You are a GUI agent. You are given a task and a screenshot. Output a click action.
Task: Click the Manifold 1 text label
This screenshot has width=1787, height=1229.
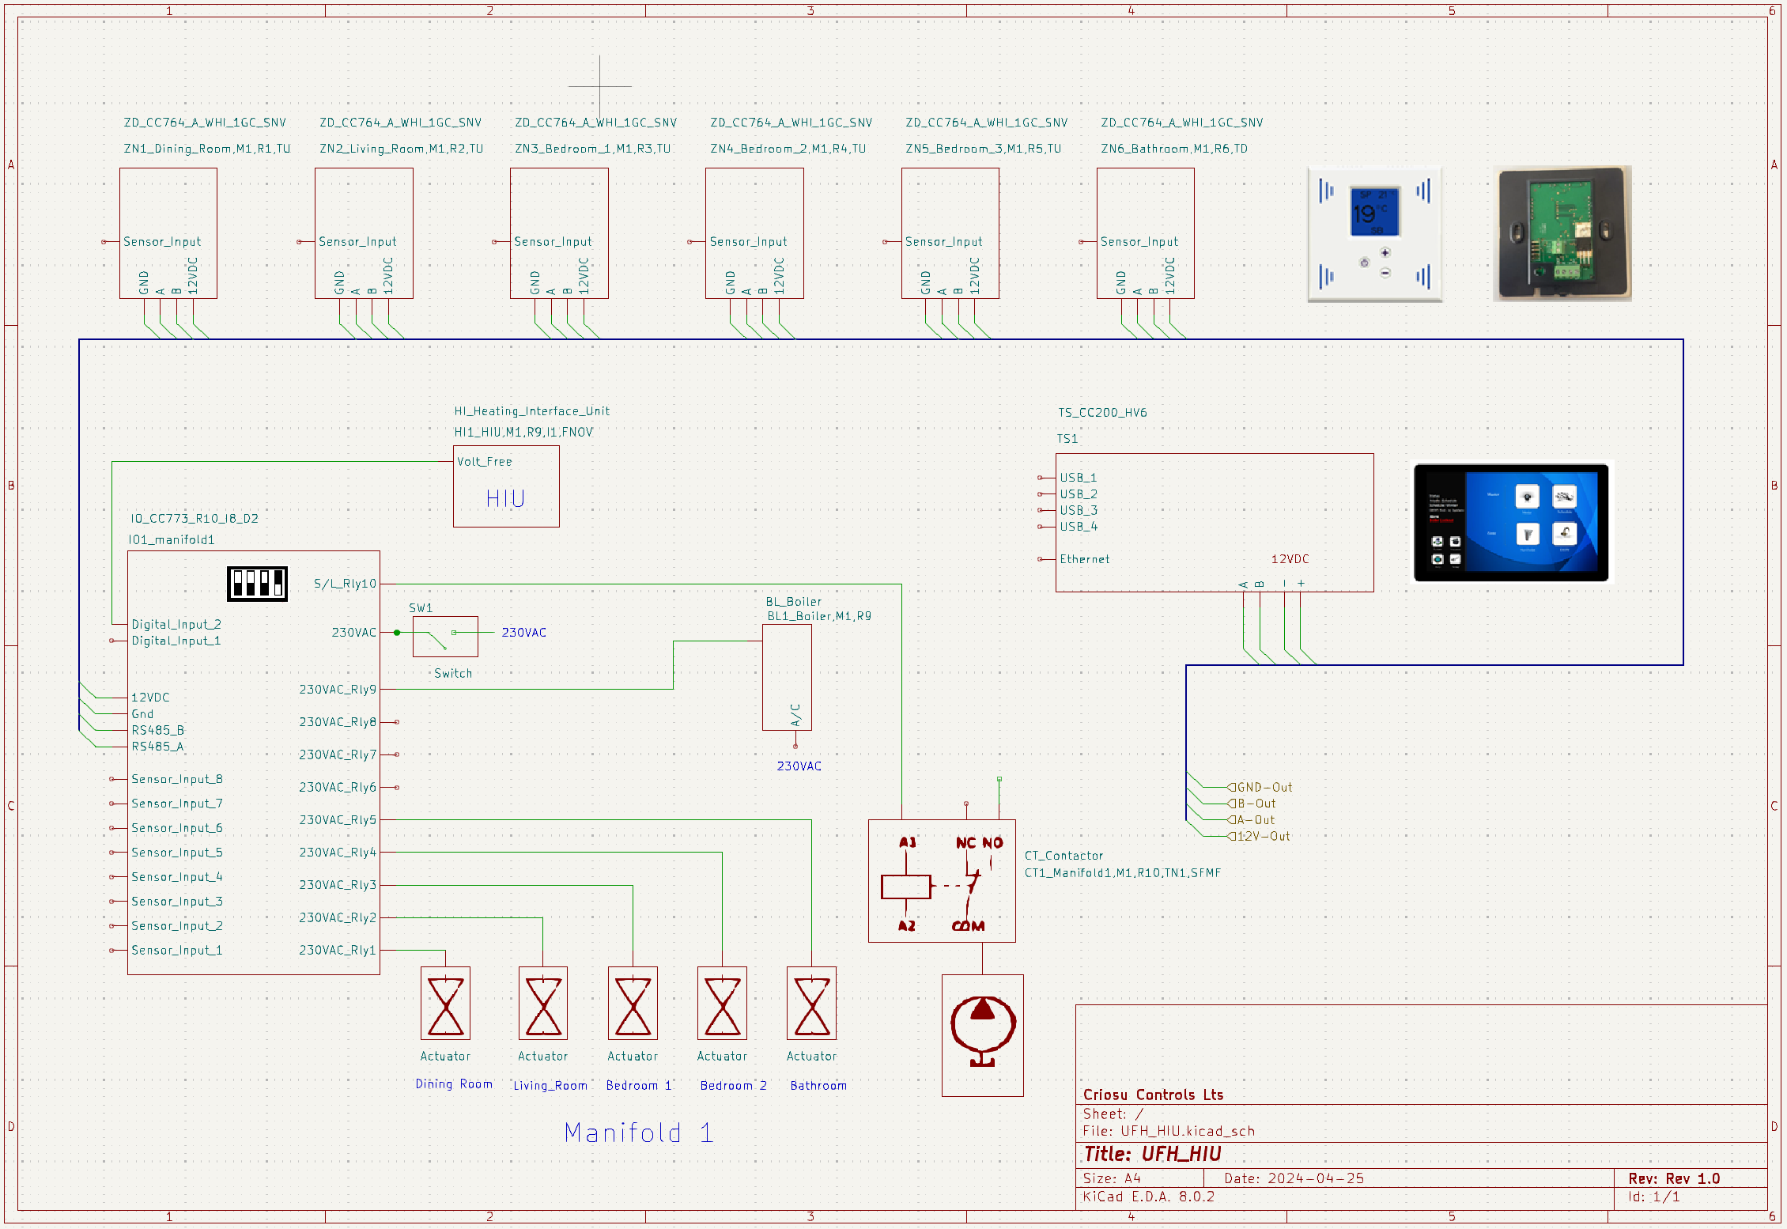click(x=639, y=1133)
